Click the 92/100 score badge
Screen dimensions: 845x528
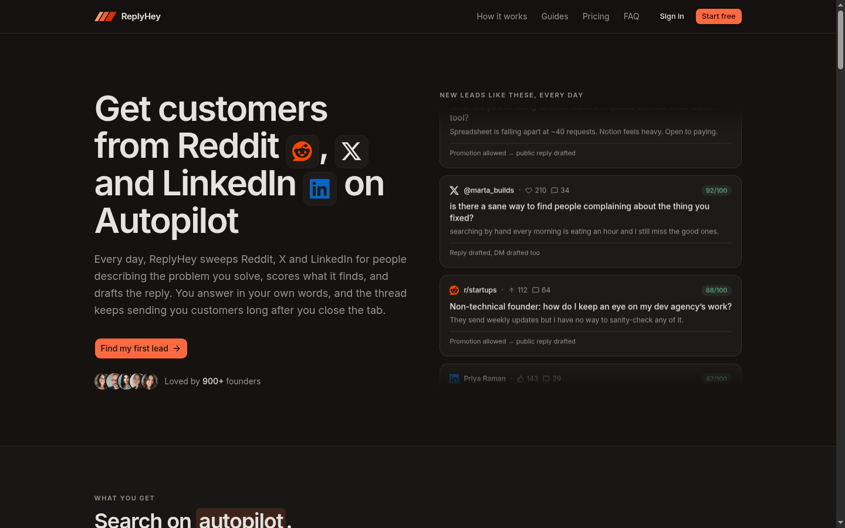716,191
